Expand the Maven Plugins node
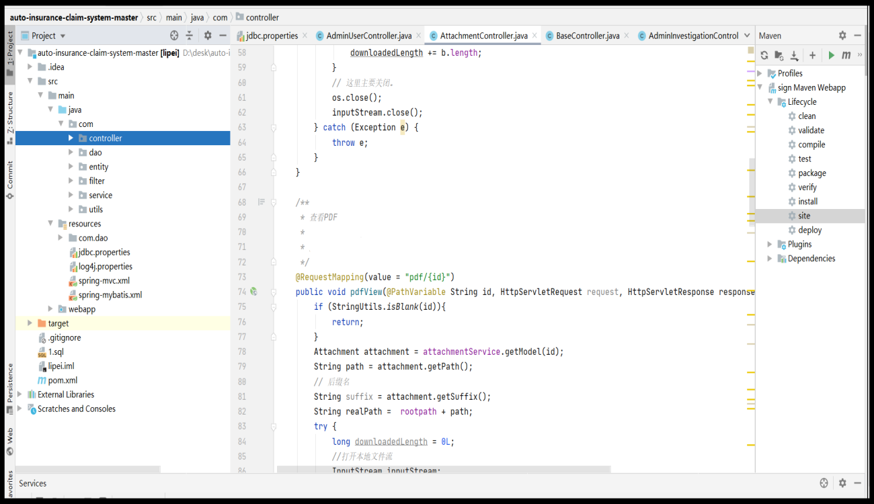The image size is (874, 504). [770, 244]
